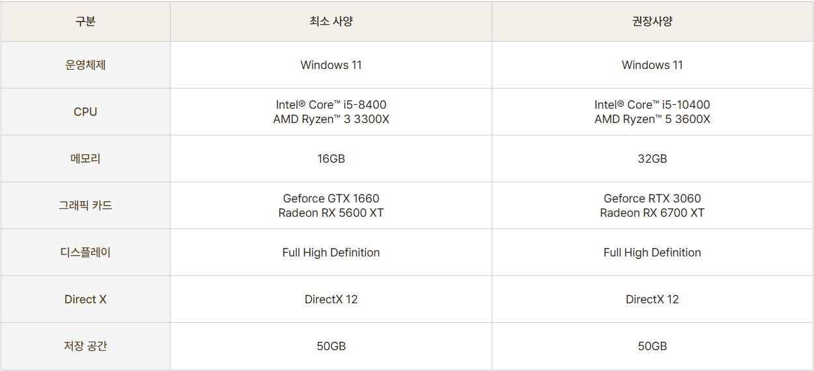The image size is (814, 371).
Task: Click the 저장 공간 row label
Action: pyautogui.click(x=85, y=346)
